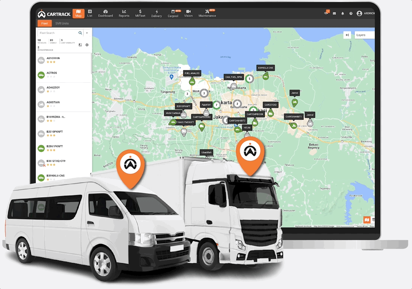Image resolution: width=412 pixels, height=289 pixels.
Task: Click the FUEL ANALOG map marker
Action: (192, 81)
